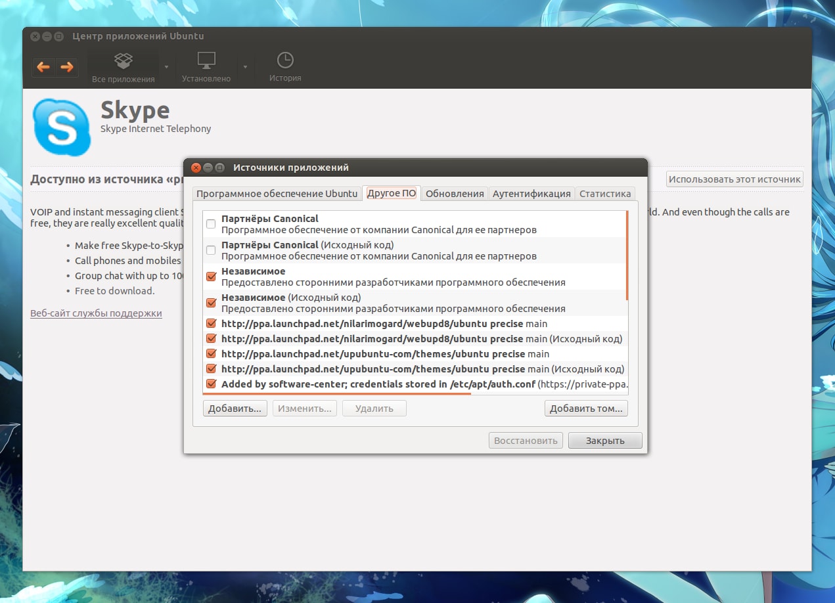
Task: Open the История section
Action: (285, 68)
